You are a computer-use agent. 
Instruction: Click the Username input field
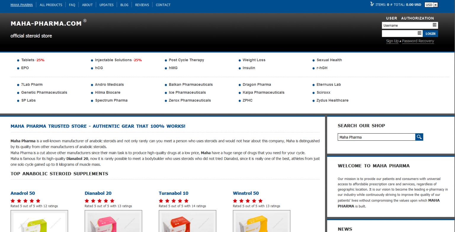406,25
